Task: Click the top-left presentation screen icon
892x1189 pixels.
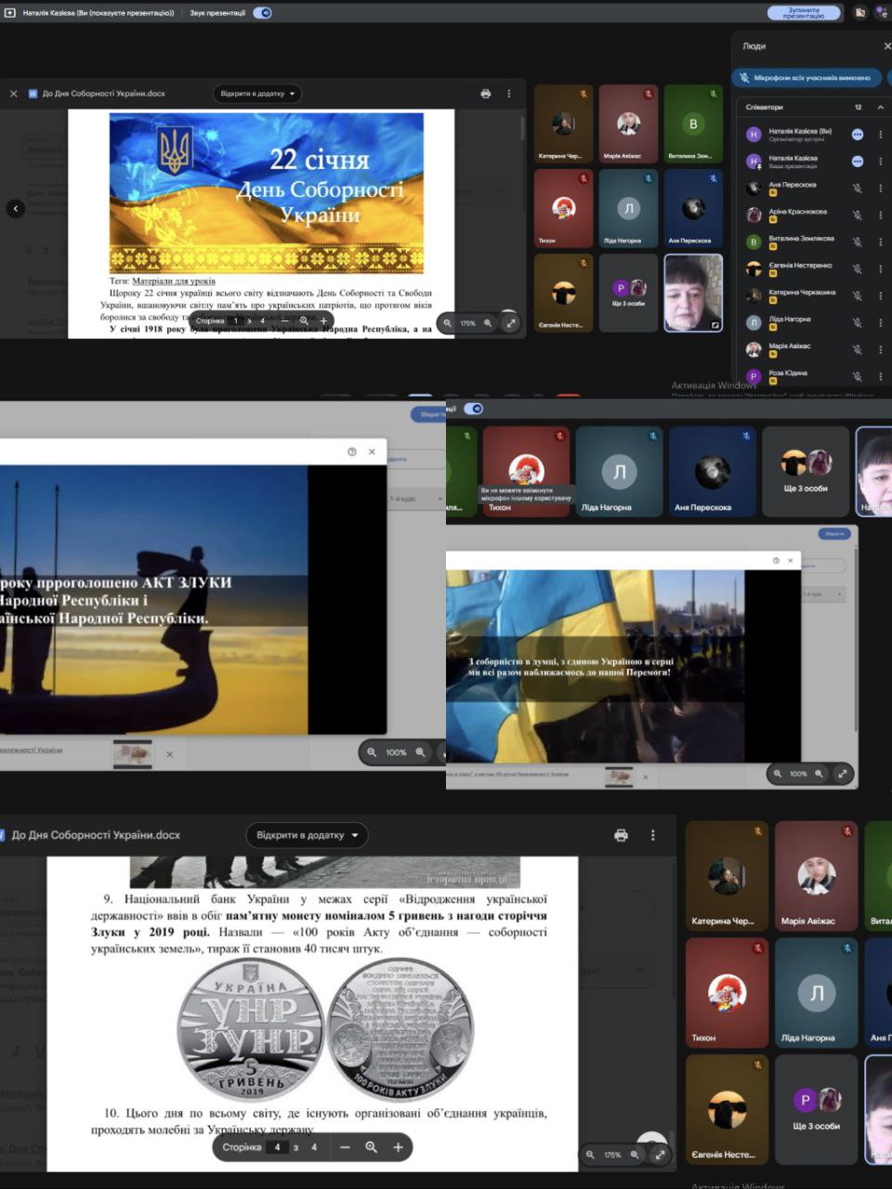Action: (10, 13)
